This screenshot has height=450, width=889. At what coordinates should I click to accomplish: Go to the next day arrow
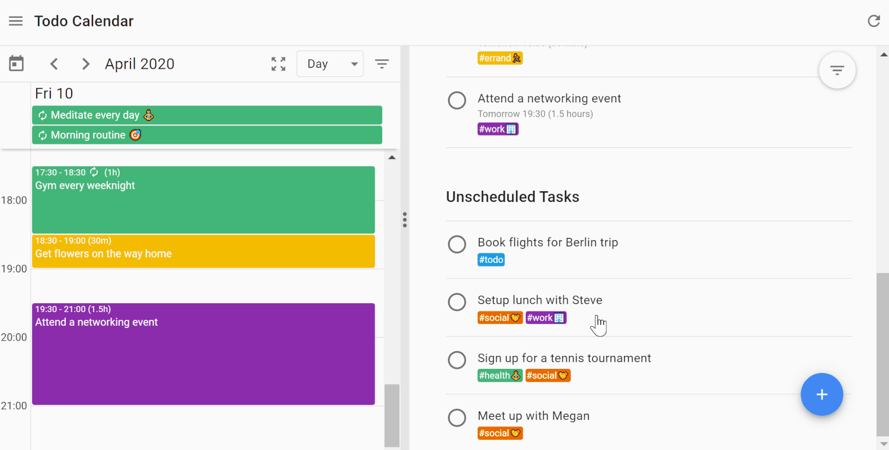coord(86,64)
